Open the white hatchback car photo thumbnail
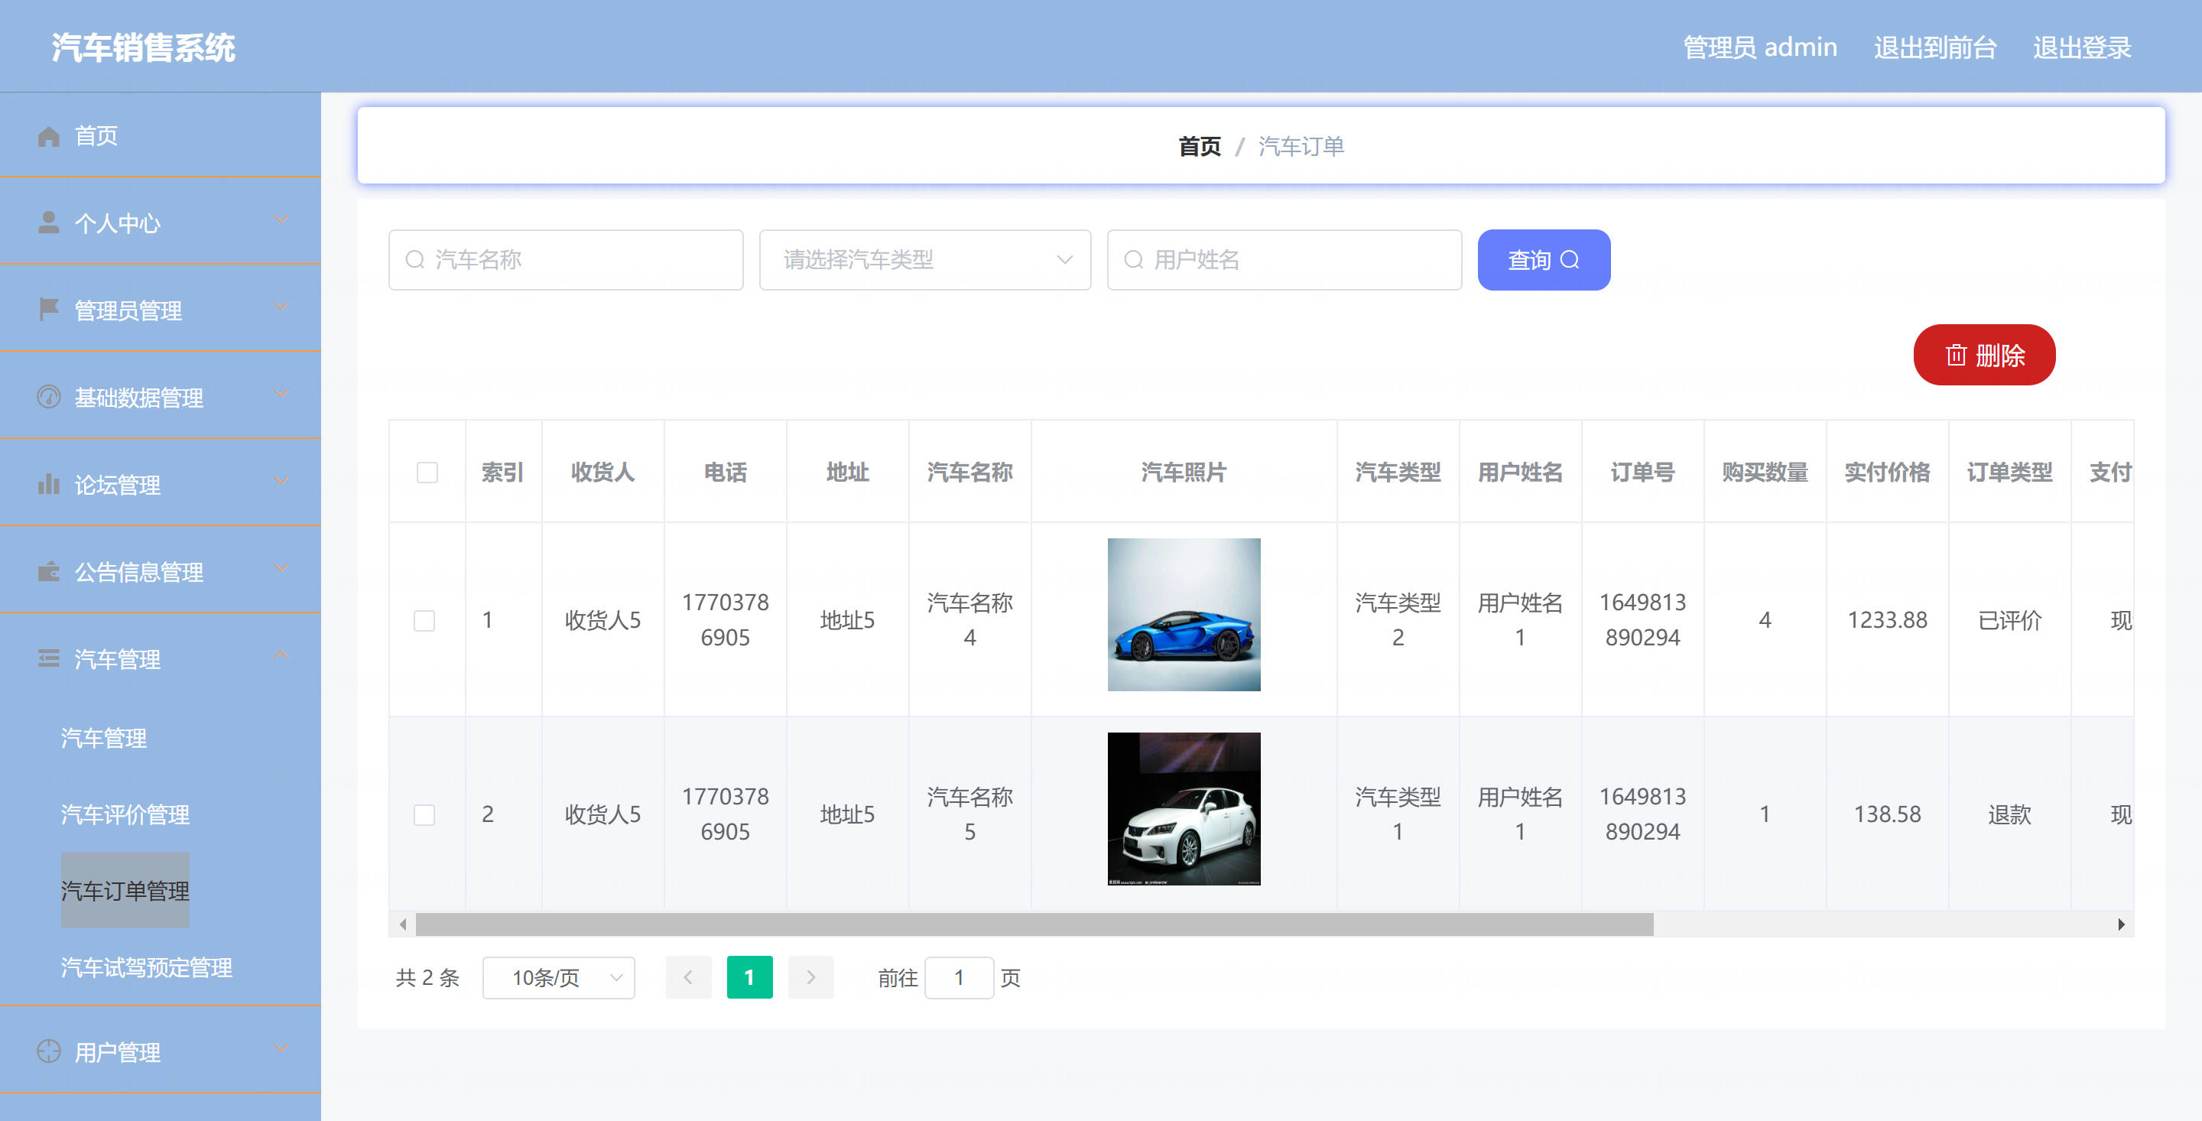 pos(1184,808)
